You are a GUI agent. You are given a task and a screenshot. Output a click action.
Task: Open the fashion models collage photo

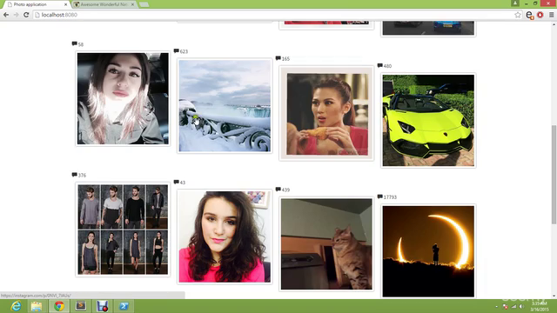[123, 230]
